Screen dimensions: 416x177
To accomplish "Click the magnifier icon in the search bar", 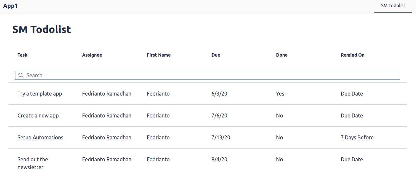I will click(x=21, y=75).
